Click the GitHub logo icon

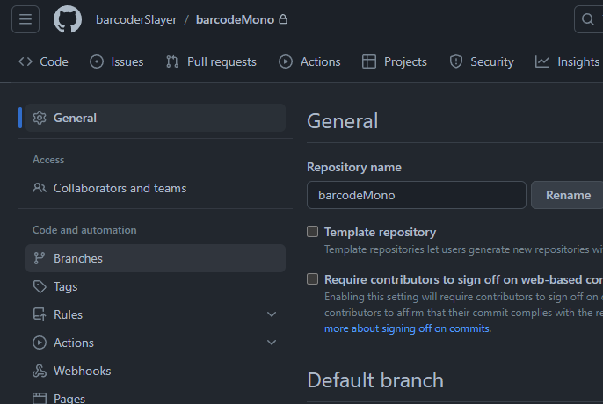coord(68,19)
